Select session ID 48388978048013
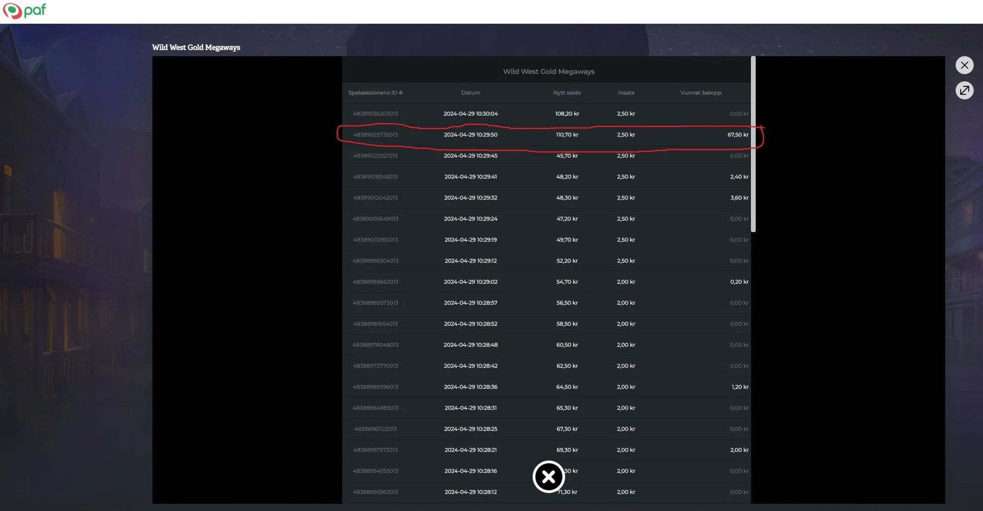 [375, 345]
